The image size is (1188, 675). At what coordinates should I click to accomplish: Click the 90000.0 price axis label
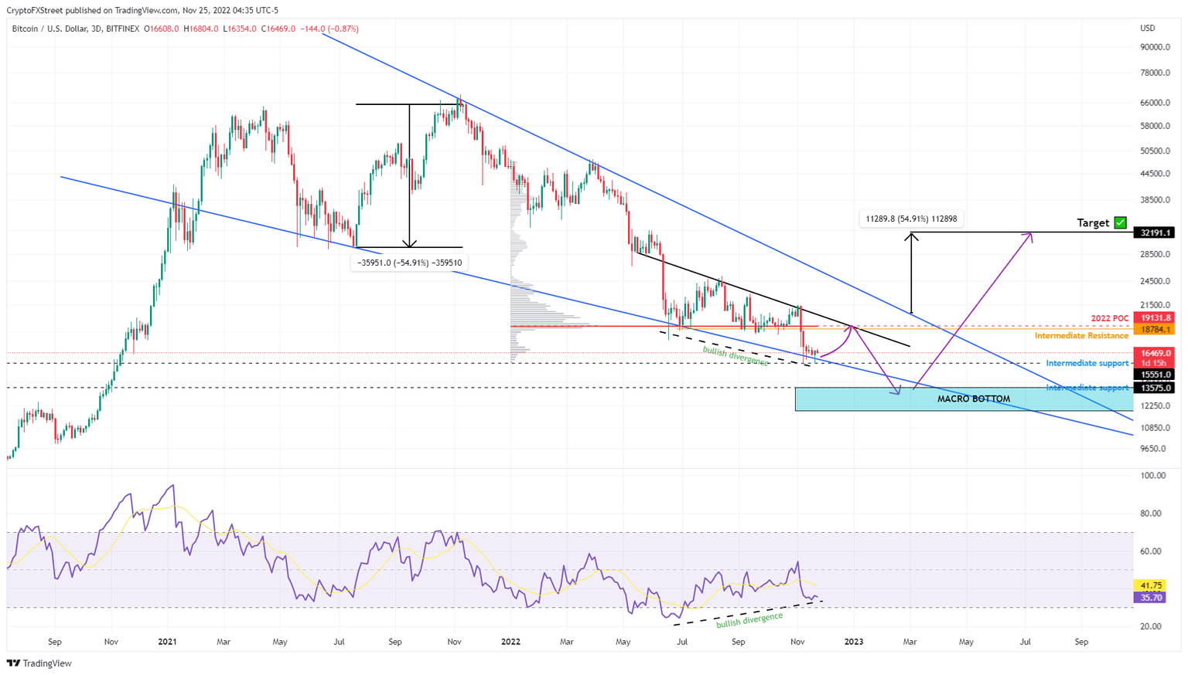click(1155, 47)
